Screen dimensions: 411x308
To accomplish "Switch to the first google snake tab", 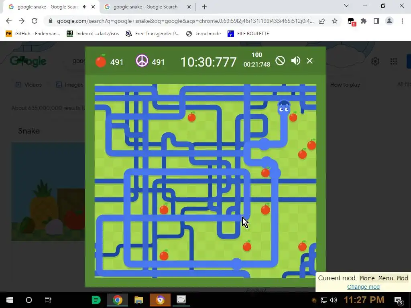I will 47,7.
